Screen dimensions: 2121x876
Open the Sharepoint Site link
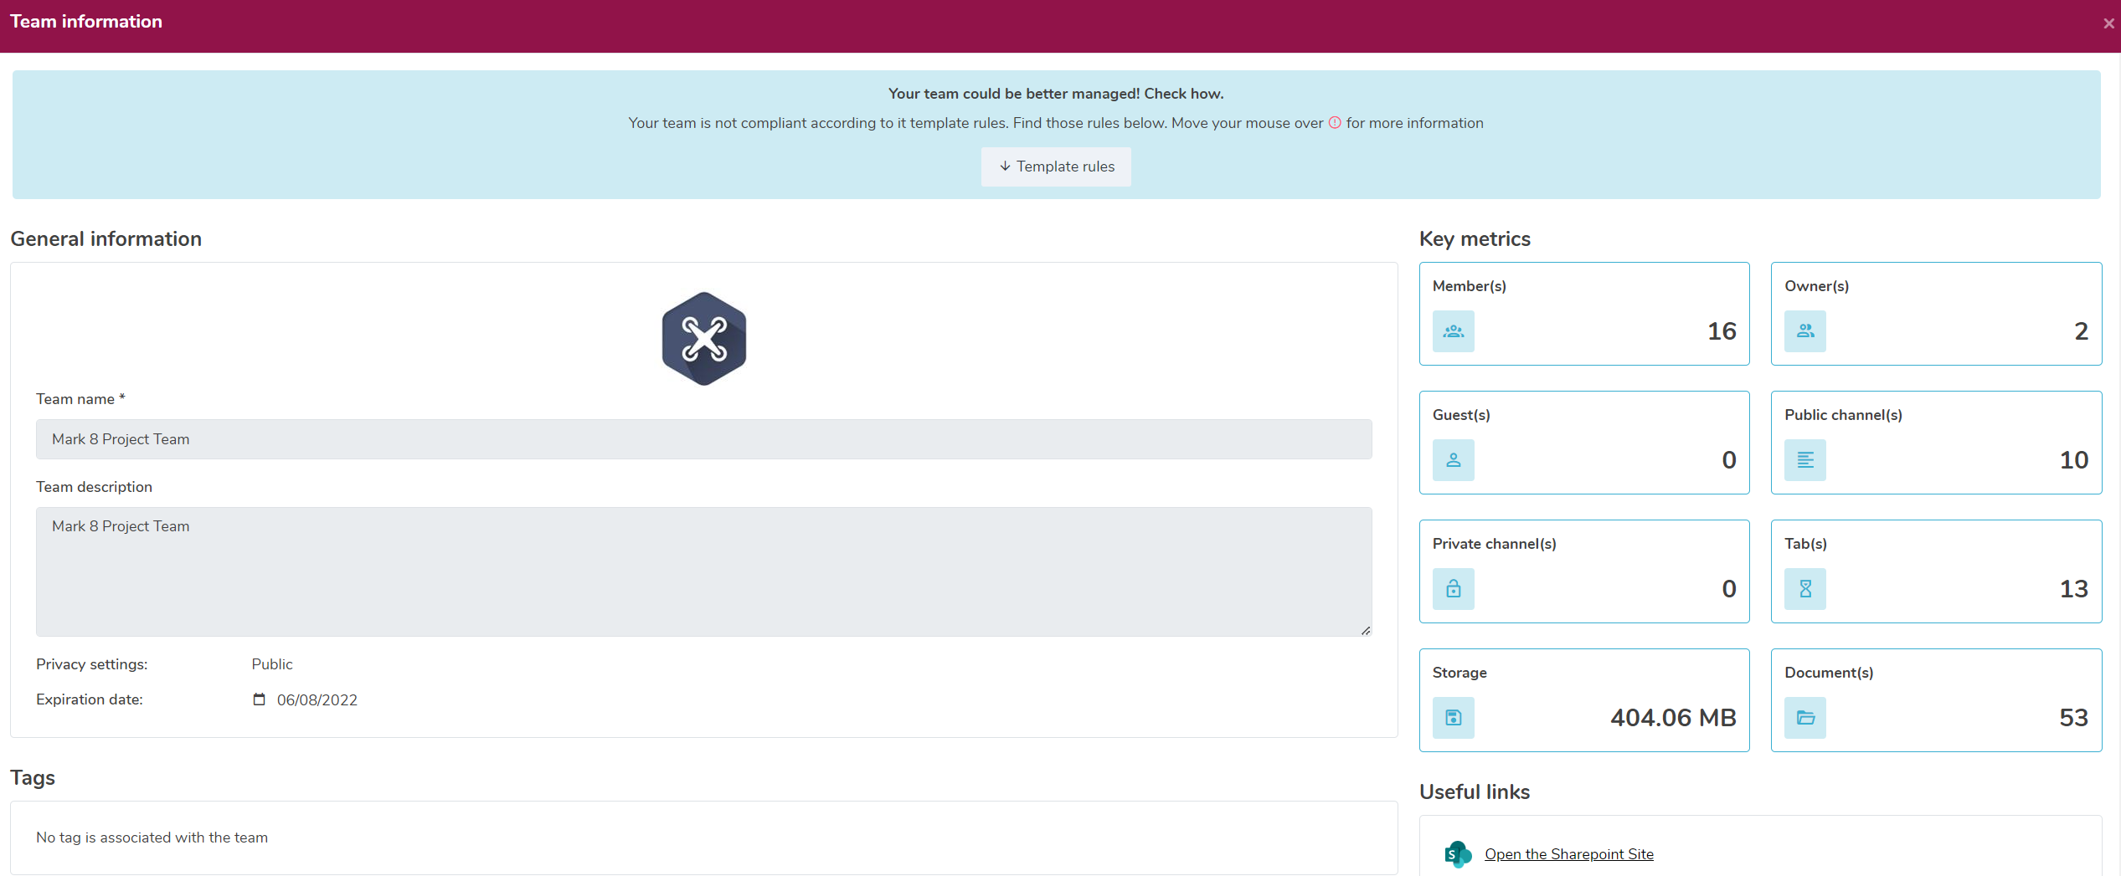(x=1568, y=854)
